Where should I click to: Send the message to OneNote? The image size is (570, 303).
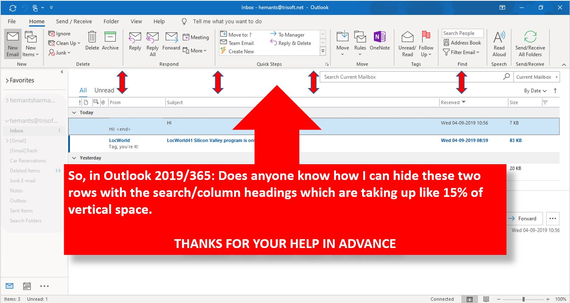tap(380, 41)
